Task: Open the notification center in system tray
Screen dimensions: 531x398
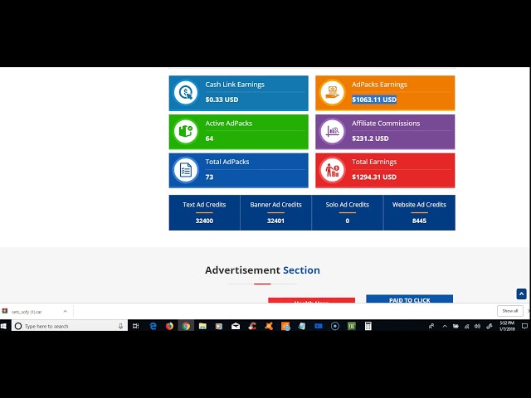Action: pos(524,326)
